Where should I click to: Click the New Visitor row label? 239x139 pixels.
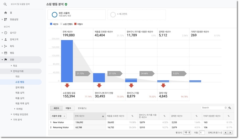[58, 122]
